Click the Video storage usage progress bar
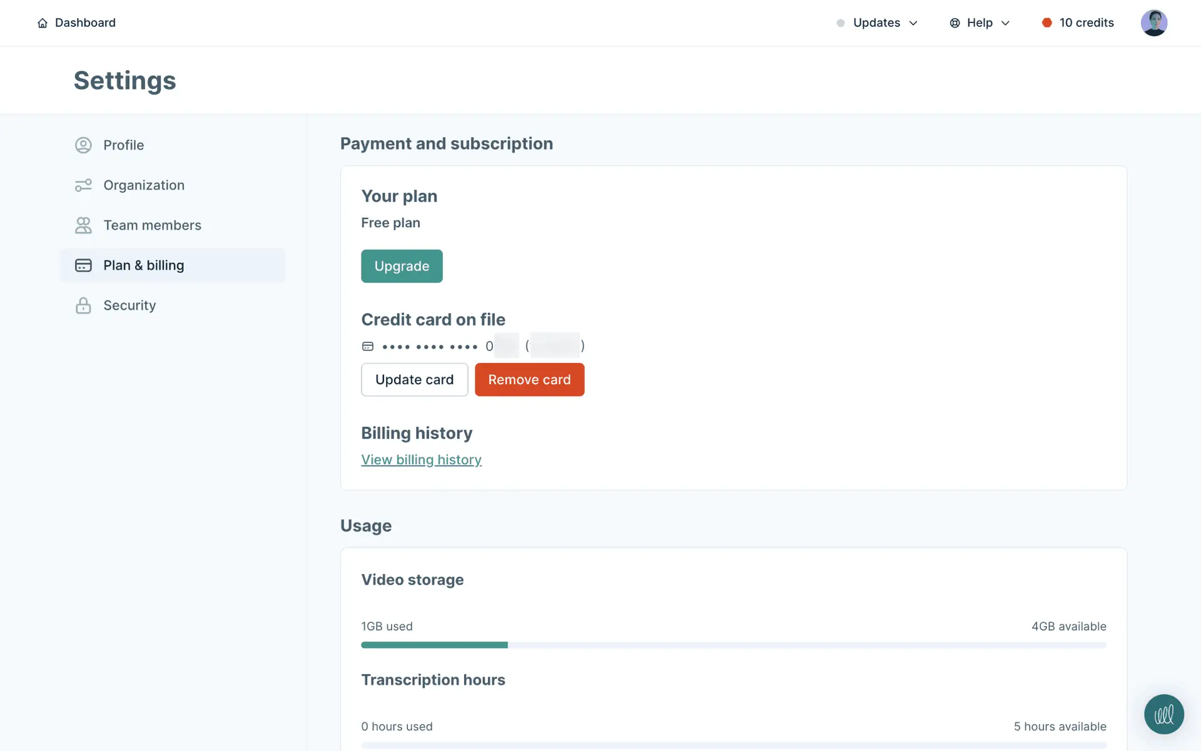This screenshot has height=751, width=1201. click(733, 645)
